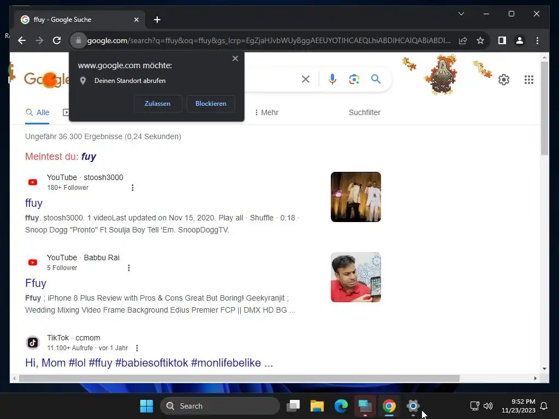This screenshot has width=559, height=419.
Task: Block location with Blockieren
Action: click(211, 104)
